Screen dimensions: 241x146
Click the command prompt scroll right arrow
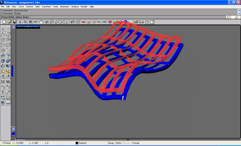[x=236, y=17]
